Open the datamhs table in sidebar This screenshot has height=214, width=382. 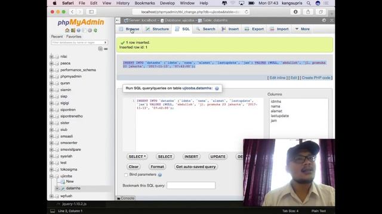[x=73, y=188]
